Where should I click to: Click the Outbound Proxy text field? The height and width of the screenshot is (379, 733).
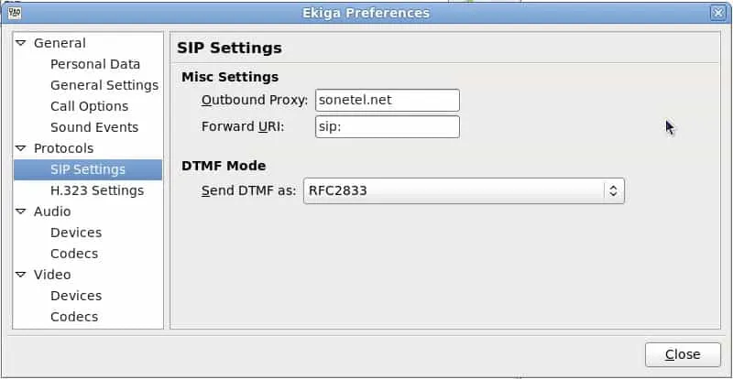point(386,100)
